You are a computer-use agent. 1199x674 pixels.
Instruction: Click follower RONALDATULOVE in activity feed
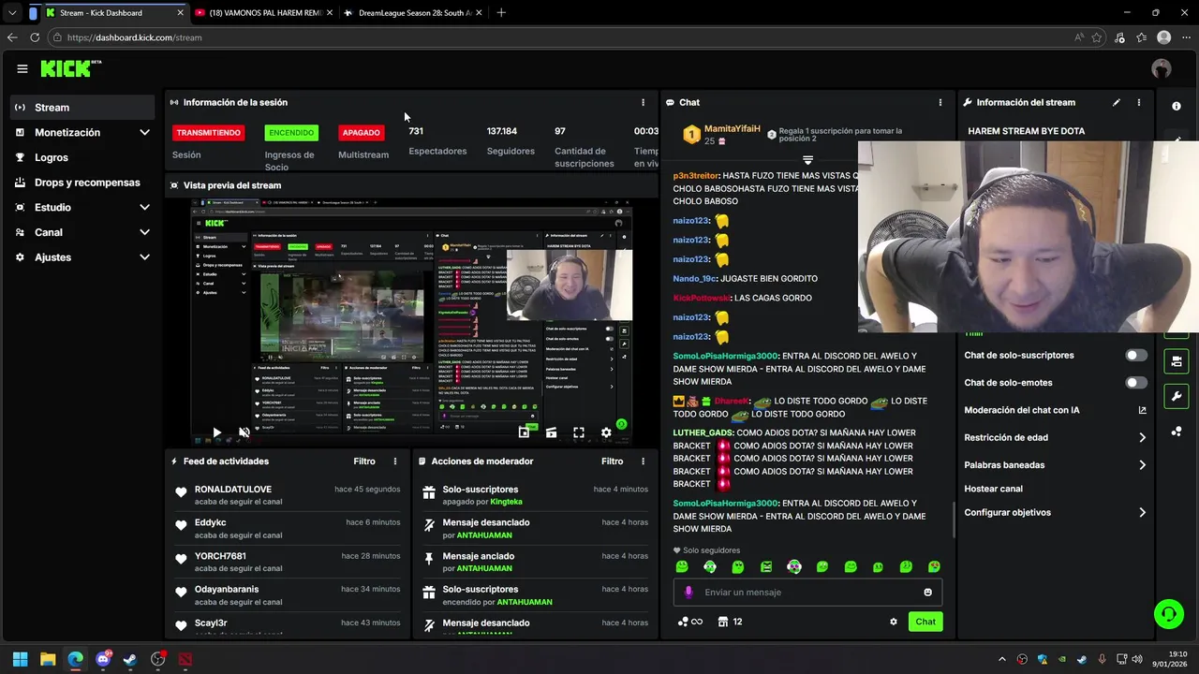(x=233, y=489)
